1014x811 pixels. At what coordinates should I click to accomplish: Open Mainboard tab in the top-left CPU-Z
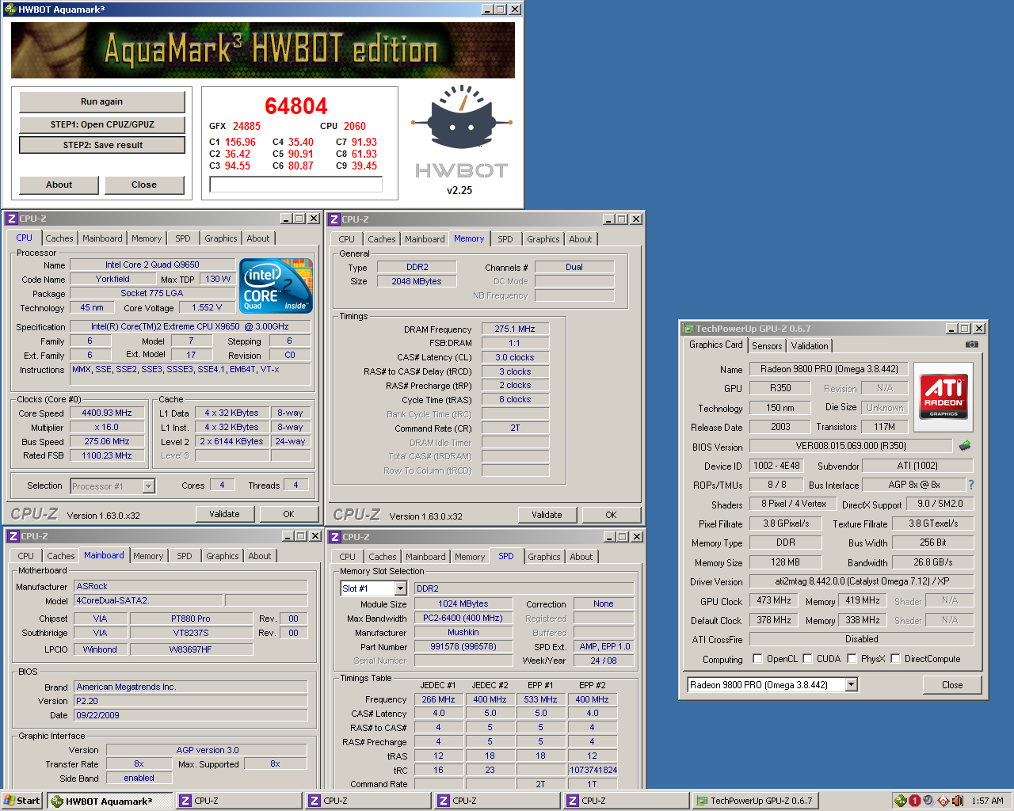[x=103, y=238]
